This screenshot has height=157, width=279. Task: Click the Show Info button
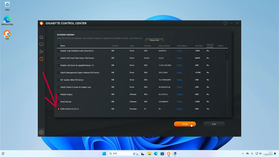point(154,40)
